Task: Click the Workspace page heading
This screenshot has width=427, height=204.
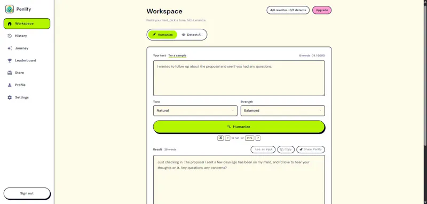Action: coord(164,11)
